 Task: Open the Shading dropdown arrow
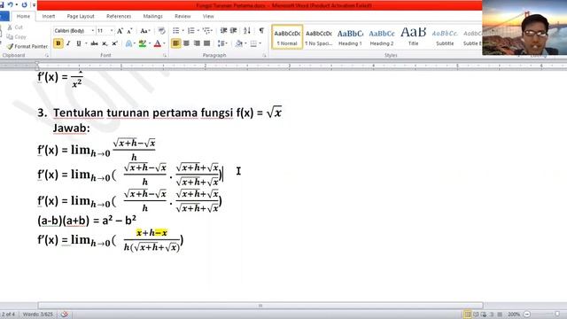tap(245, 43)
